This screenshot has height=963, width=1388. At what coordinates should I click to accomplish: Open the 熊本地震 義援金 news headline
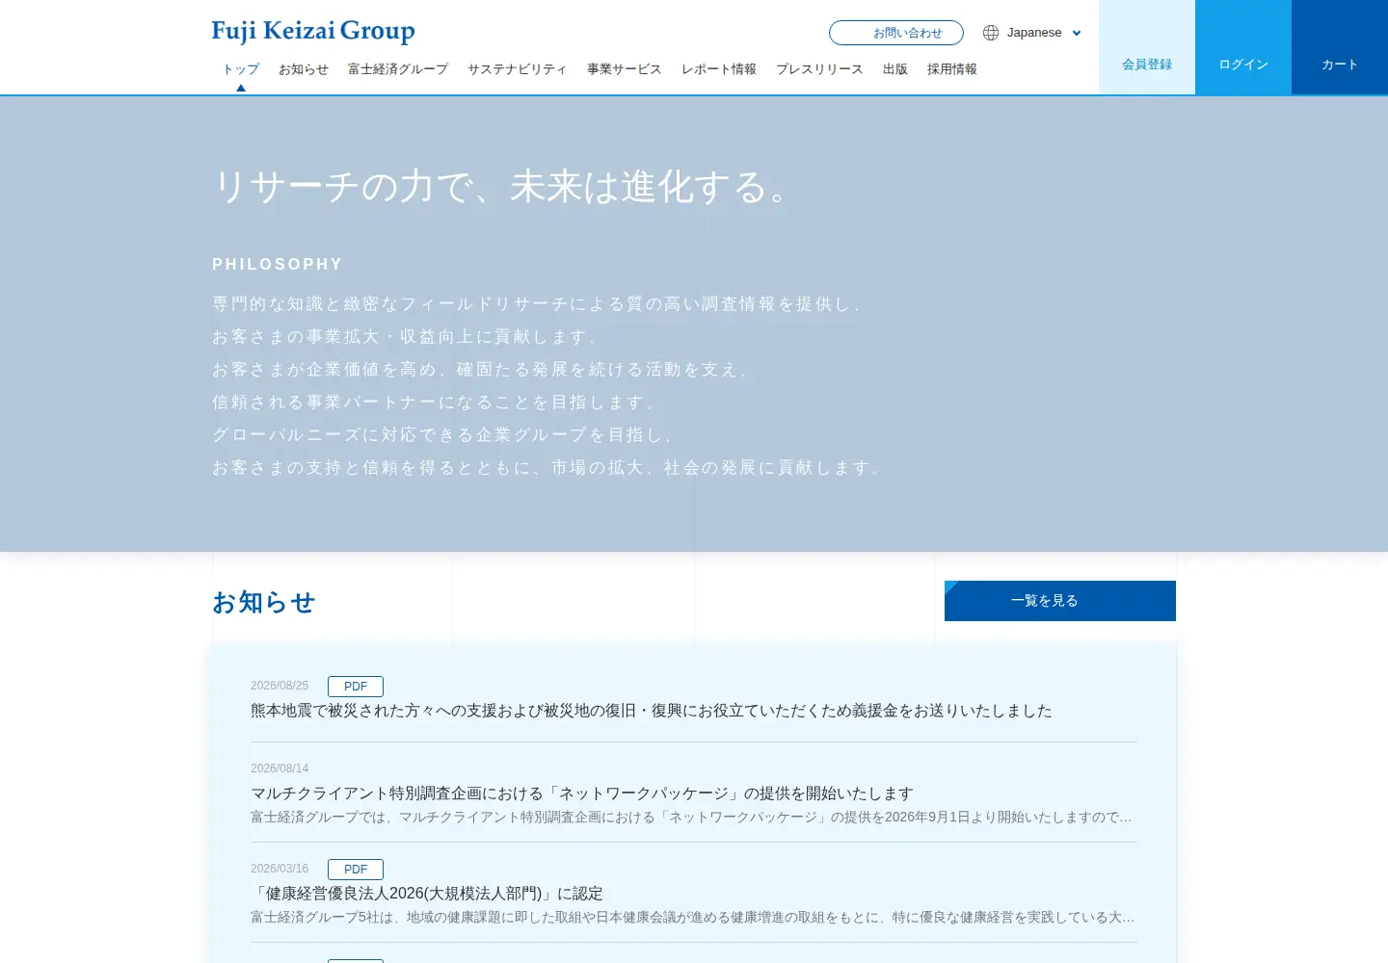point(652,711)
